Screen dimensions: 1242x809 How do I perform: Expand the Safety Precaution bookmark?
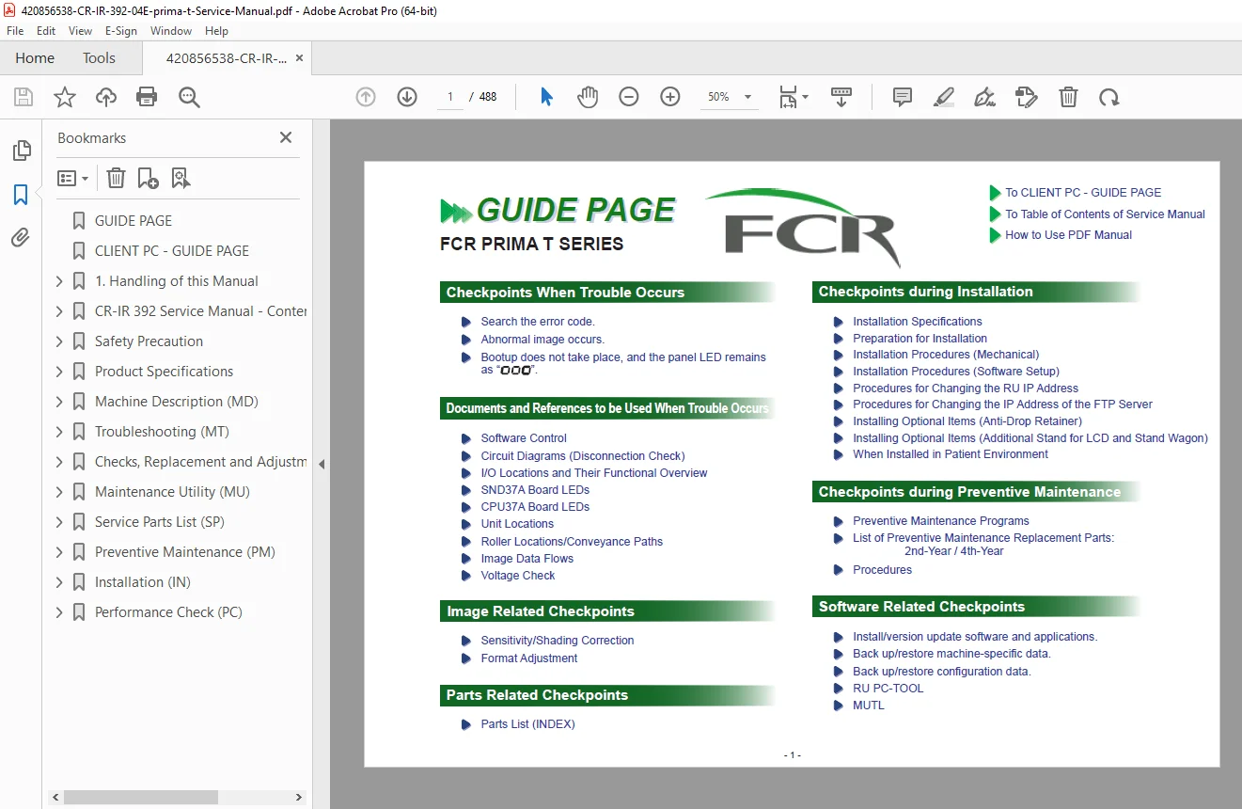tap(59, 341)
